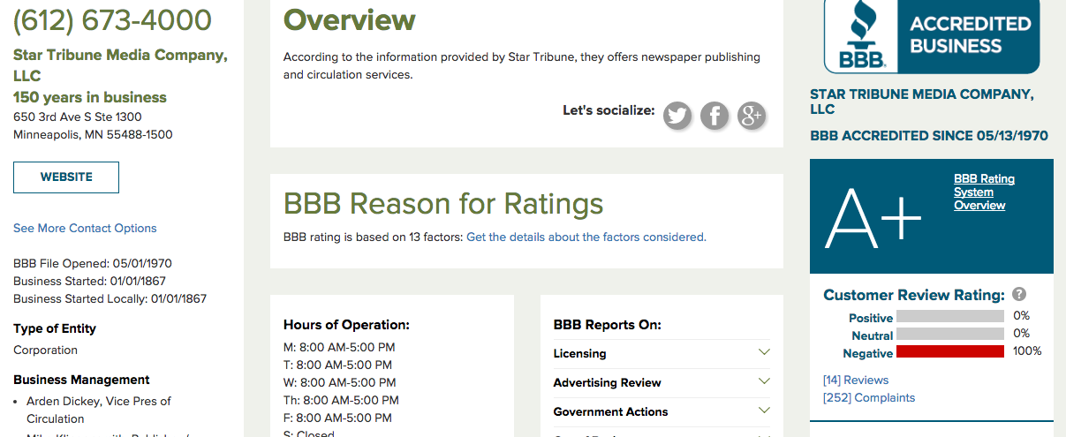
Task: Click the Hours of Operation heading
Action: [x=346, y=324]
